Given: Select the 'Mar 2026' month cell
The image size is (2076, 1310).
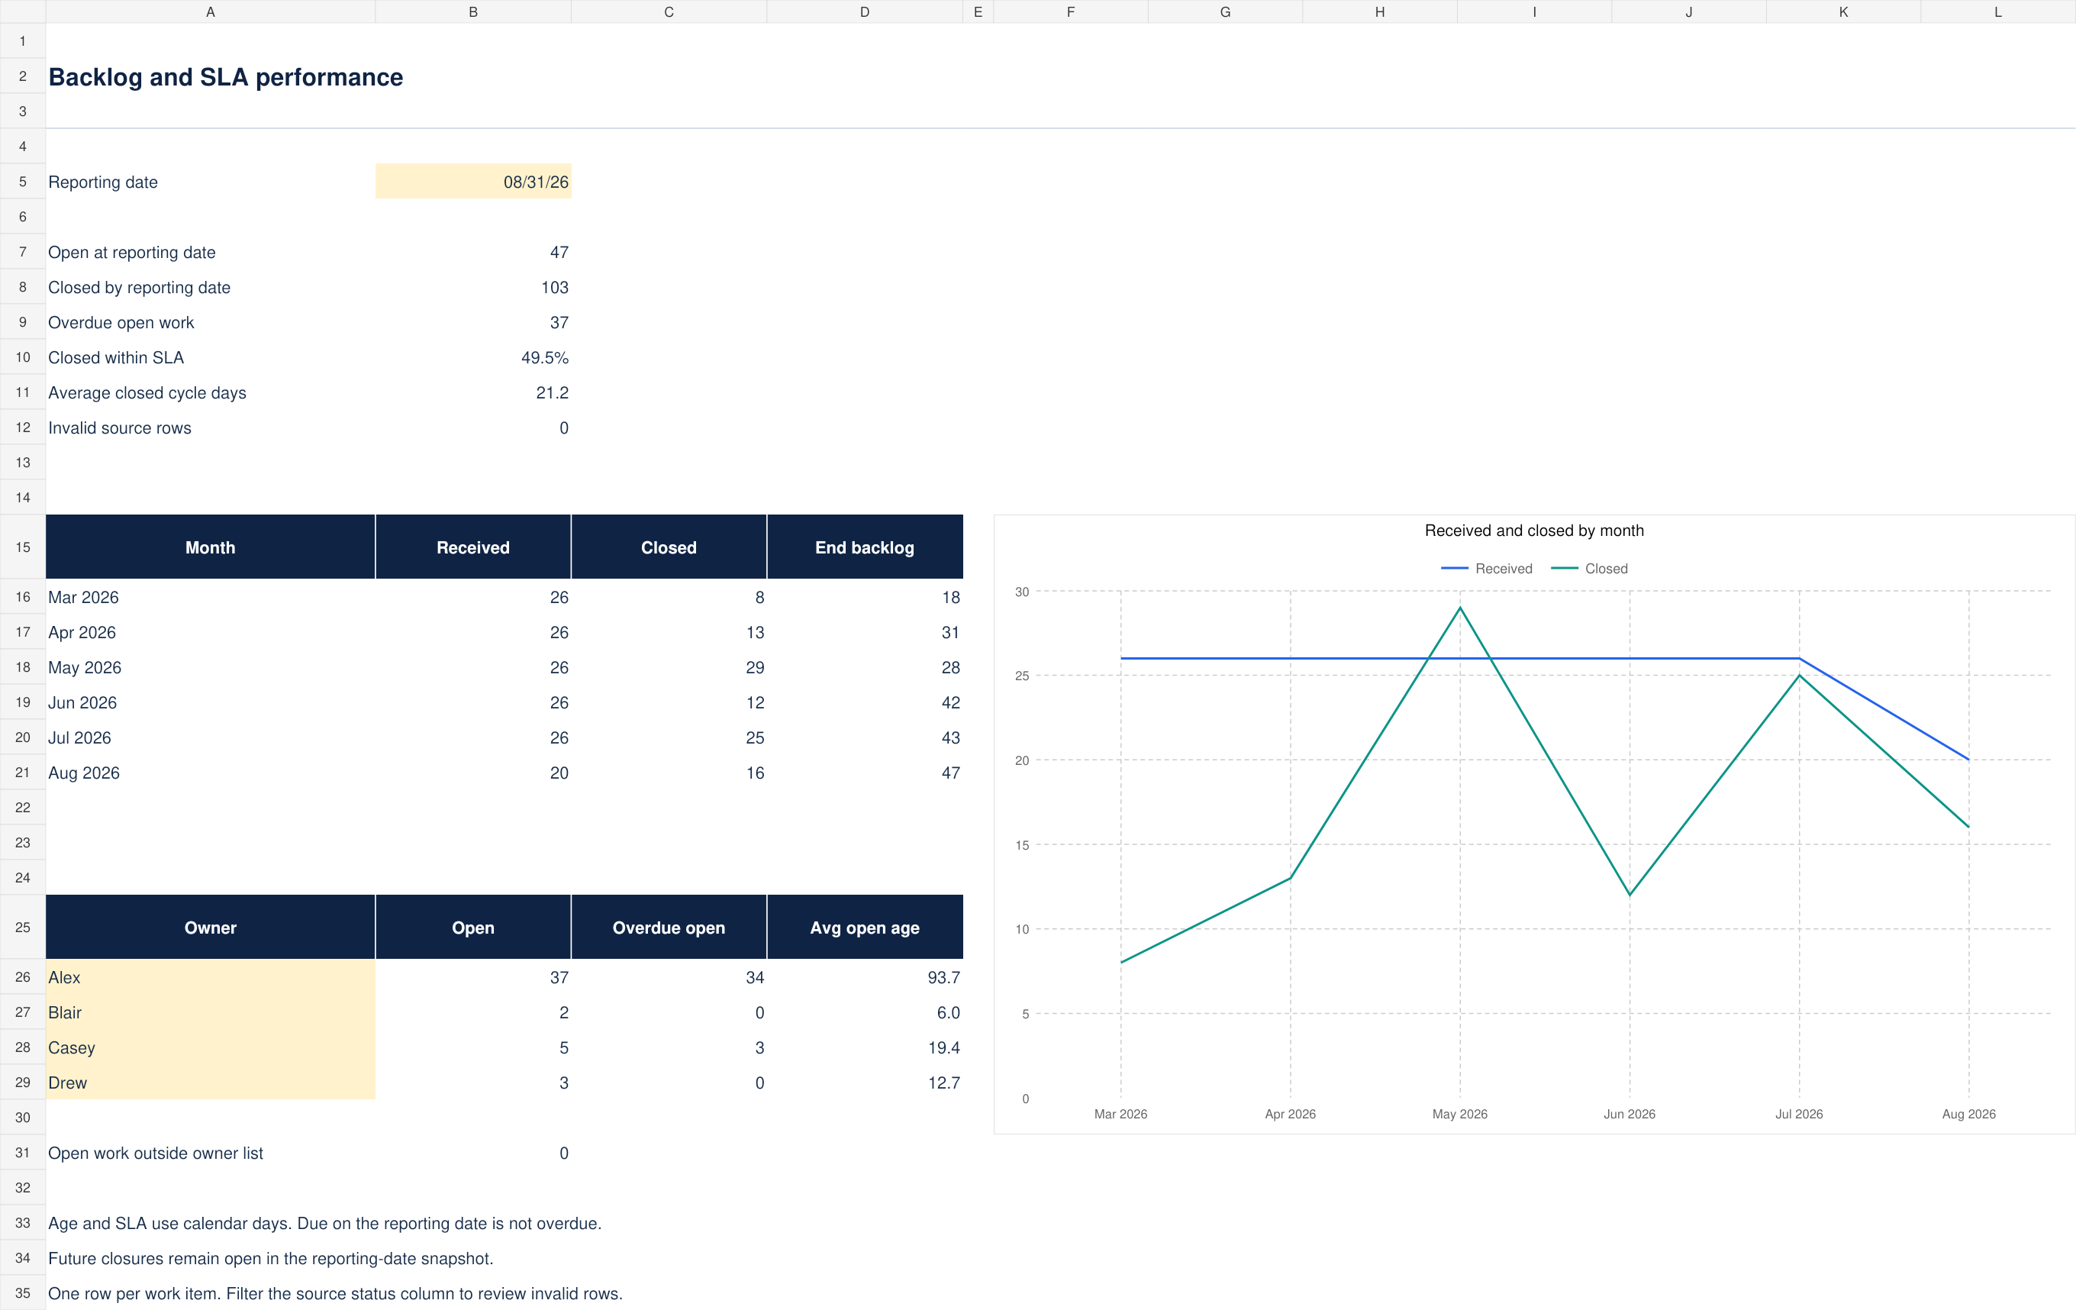Looking at the screenshot, I should tap(211, 597).
